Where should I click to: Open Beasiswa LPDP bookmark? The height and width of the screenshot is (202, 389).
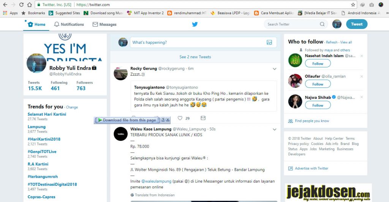click(230, 13)
